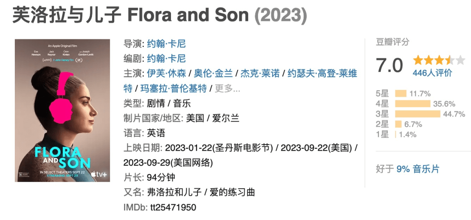Click the 7.0 rating score
471x220 pixels.
389,65
